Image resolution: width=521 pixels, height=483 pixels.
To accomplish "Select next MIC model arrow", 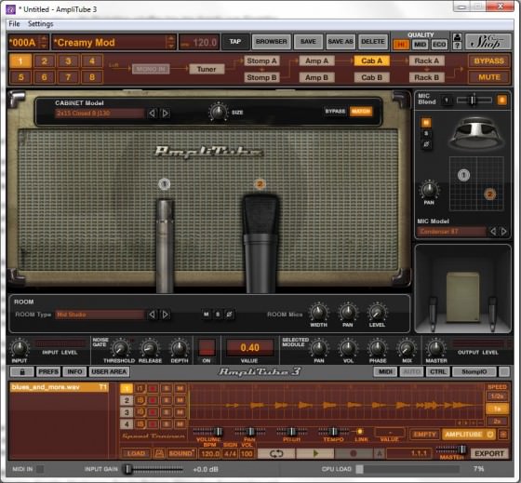I will (x=503, y=232).
